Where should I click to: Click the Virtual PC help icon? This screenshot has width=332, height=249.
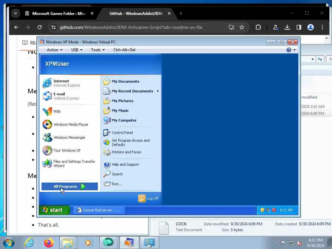pos(289,50)
